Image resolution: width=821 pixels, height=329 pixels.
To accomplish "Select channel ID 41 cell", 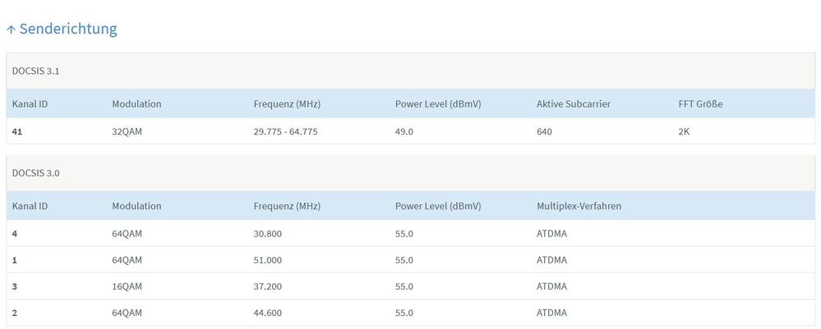I will click(17, 132).
